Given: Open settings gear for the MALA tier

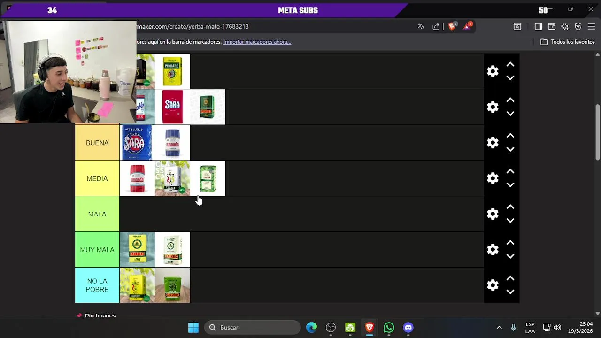Looking at the screenshot, I should pos(493,214).
